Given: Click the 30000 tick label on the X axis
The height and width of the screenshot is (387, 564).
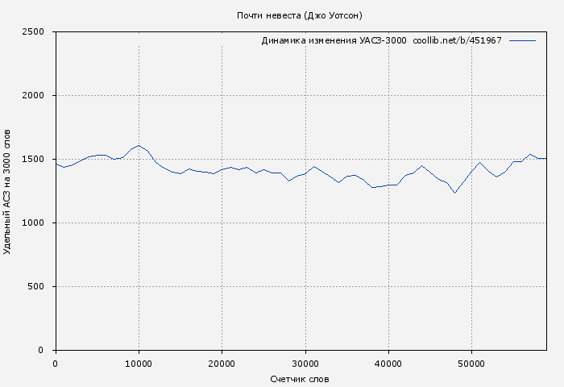Looking at the screenshot, I should 305,364.
